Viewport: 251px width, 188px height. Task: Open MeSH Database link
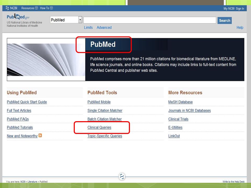[181, 102]
